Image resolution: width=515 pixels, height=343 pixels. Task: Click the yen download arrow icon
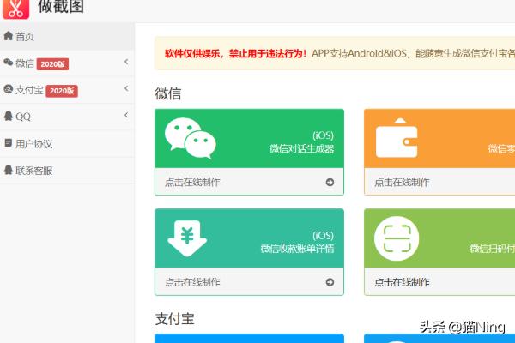(x=187, y=238)
